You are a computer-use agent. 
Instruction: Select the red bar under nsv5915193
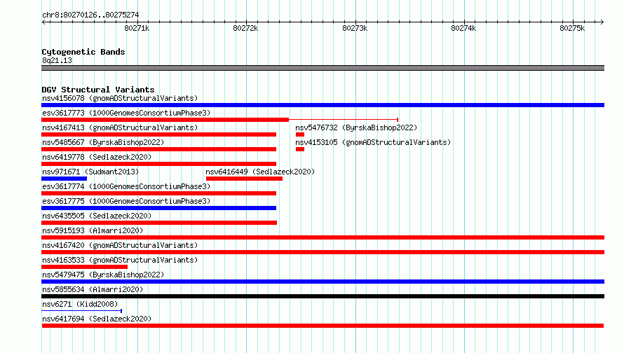coord(323,237)
